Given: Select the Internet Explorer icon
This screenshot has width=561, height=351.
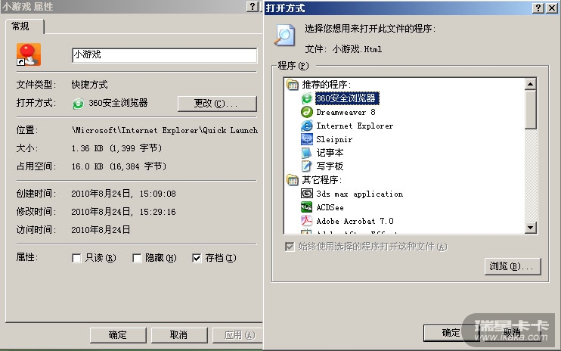Looking at the screenshot, I should (307, 126).
